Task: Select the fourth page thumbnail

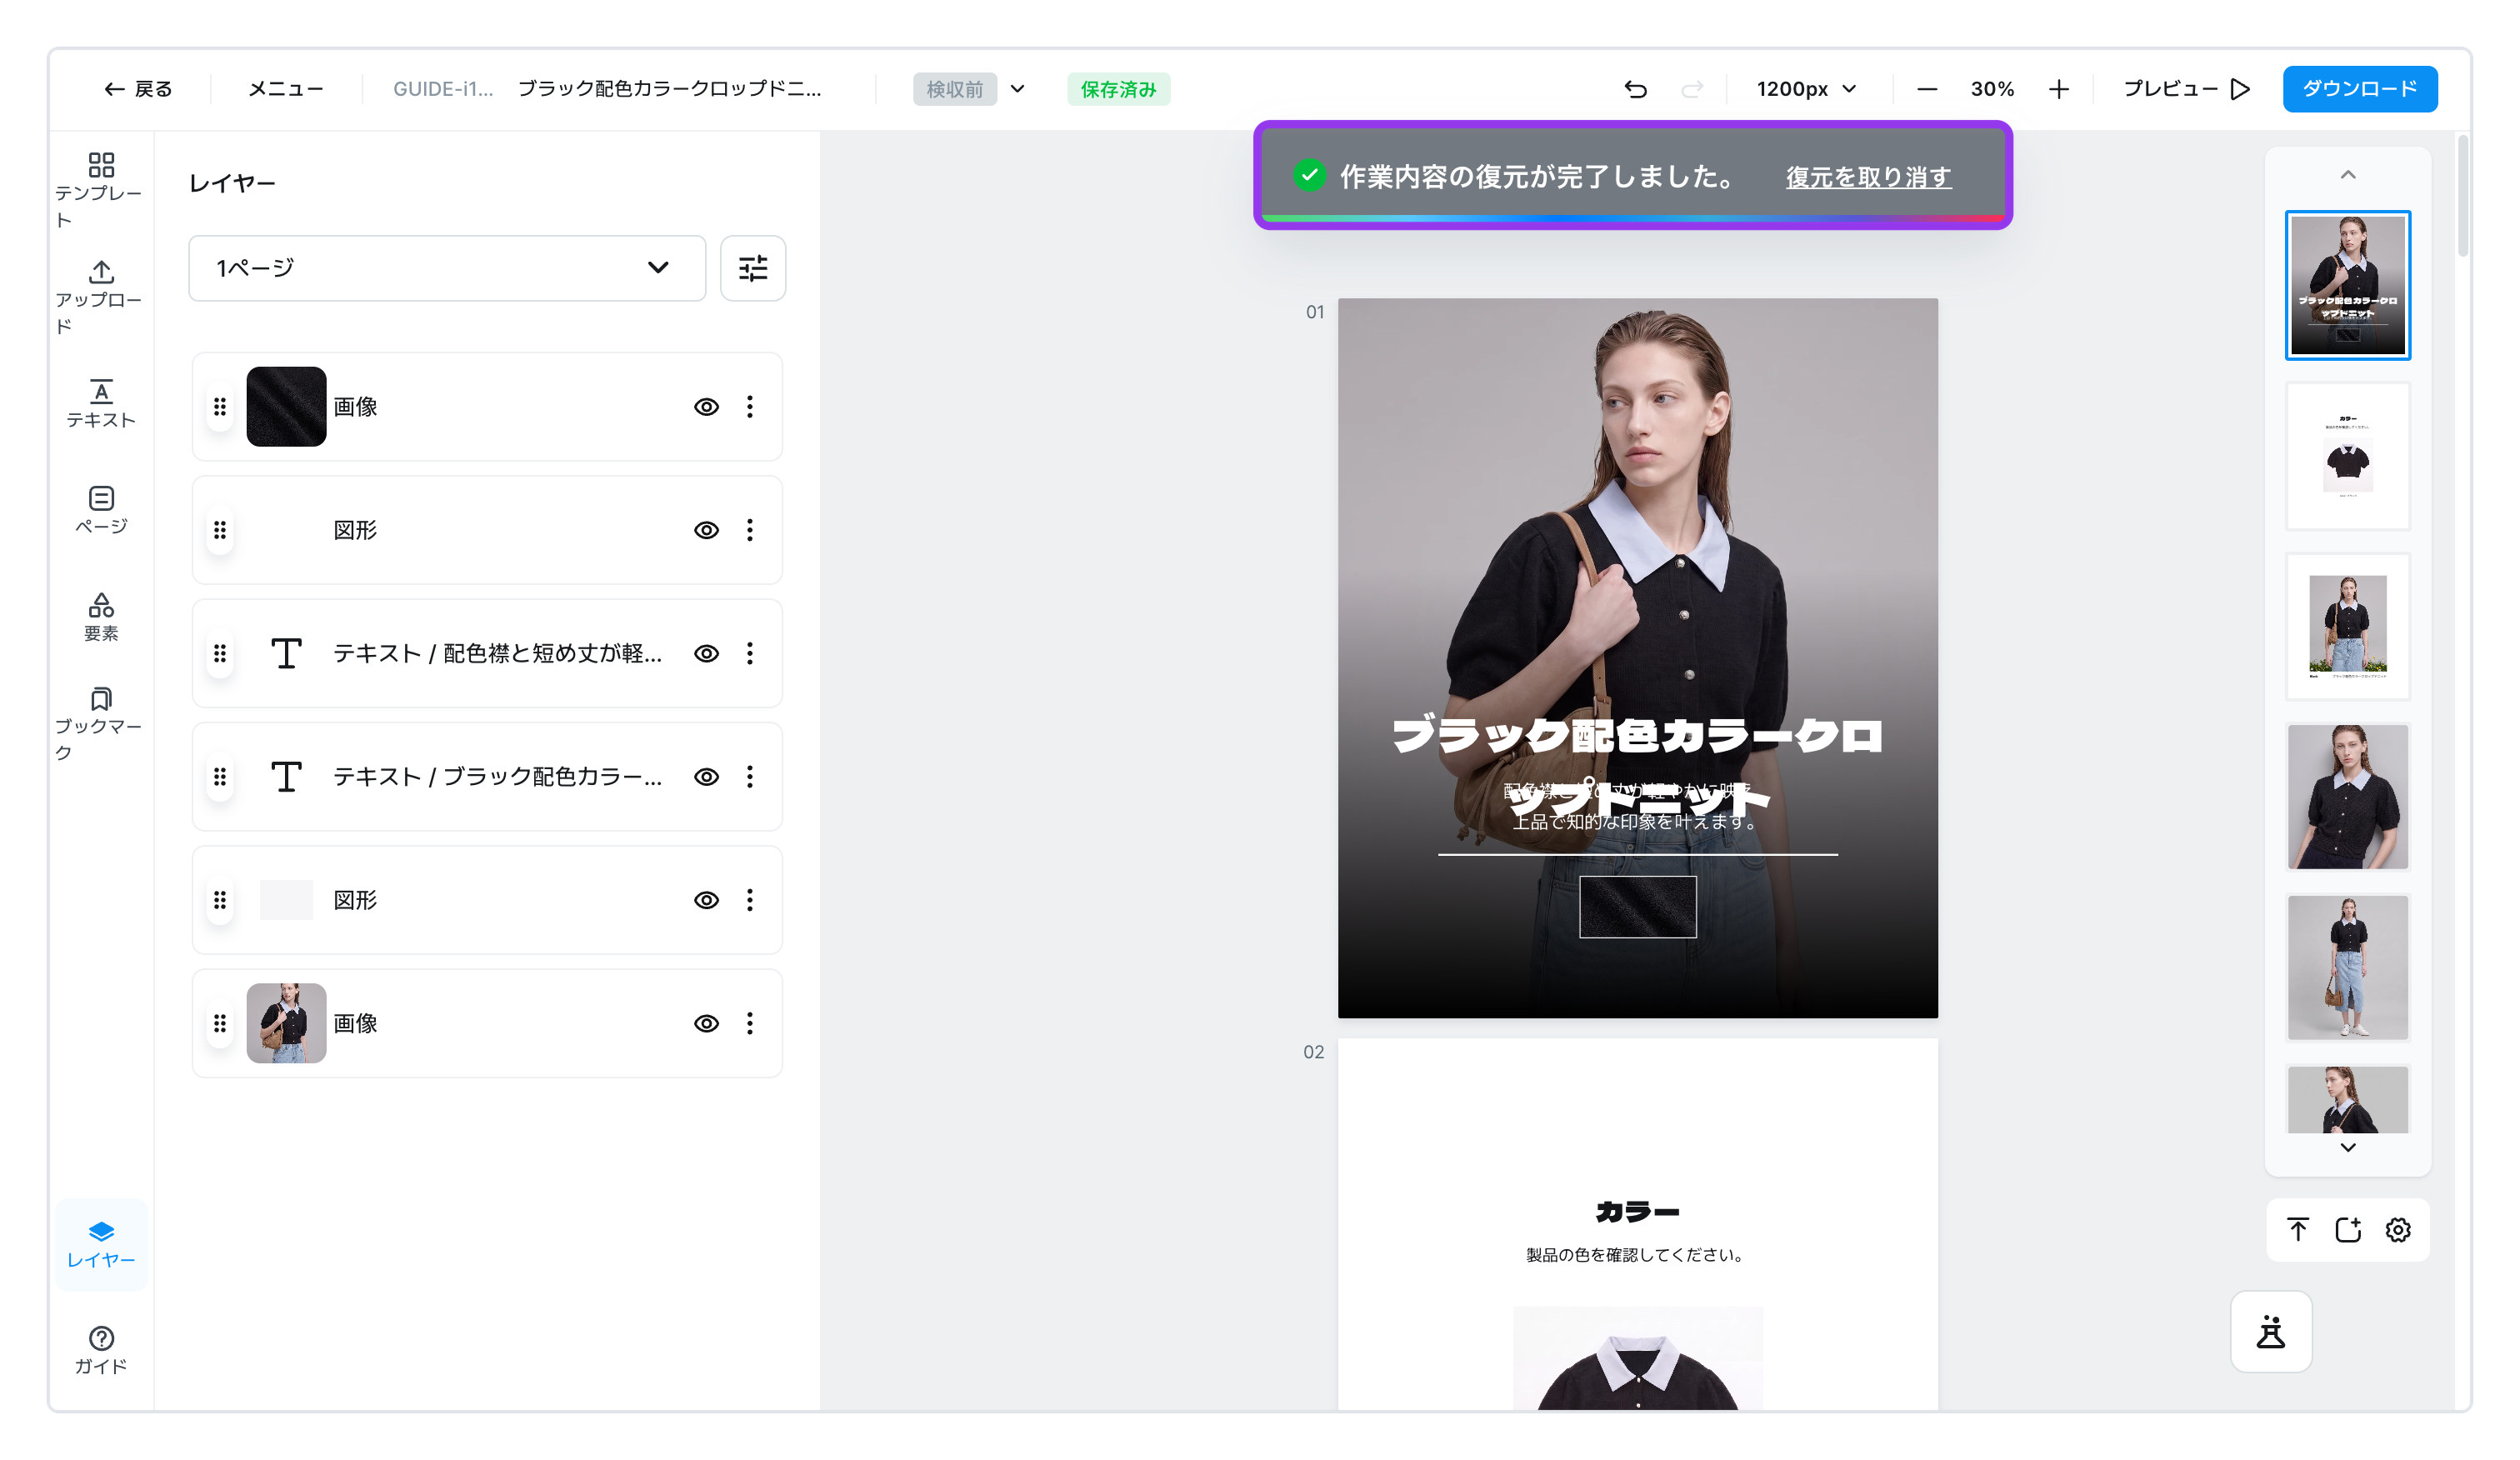Action: [x=2348, y=797]
